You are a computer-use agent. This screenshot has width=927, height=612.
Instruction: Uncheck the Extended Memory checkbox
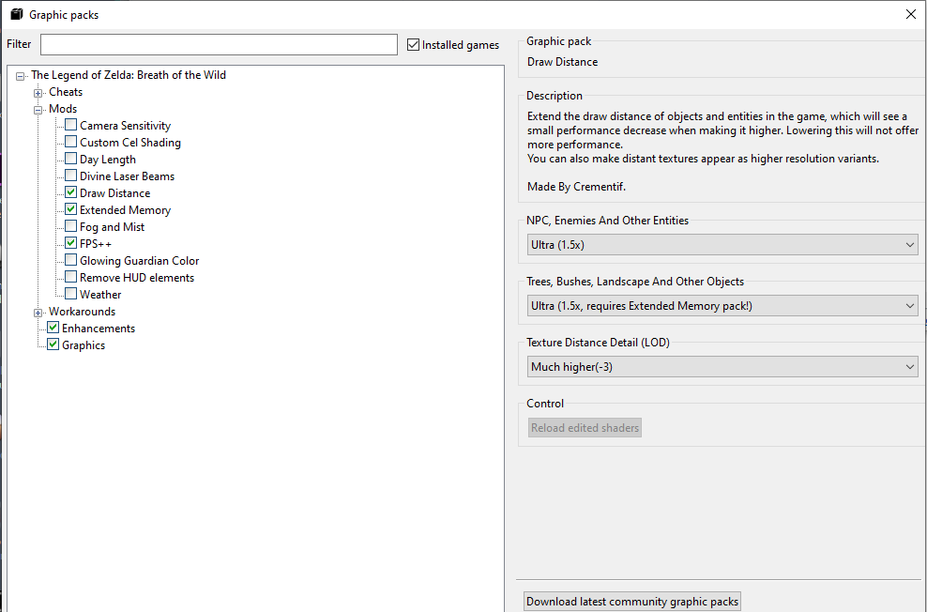pyautogui.click(x=71, y=209)
